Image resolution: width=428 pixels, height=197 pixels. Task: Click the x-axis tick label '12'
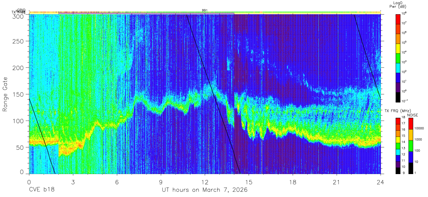point(205,182)
